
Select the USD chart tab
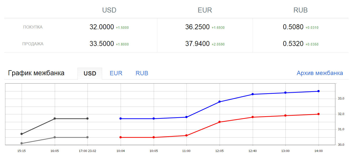click(x=90, y=73)
